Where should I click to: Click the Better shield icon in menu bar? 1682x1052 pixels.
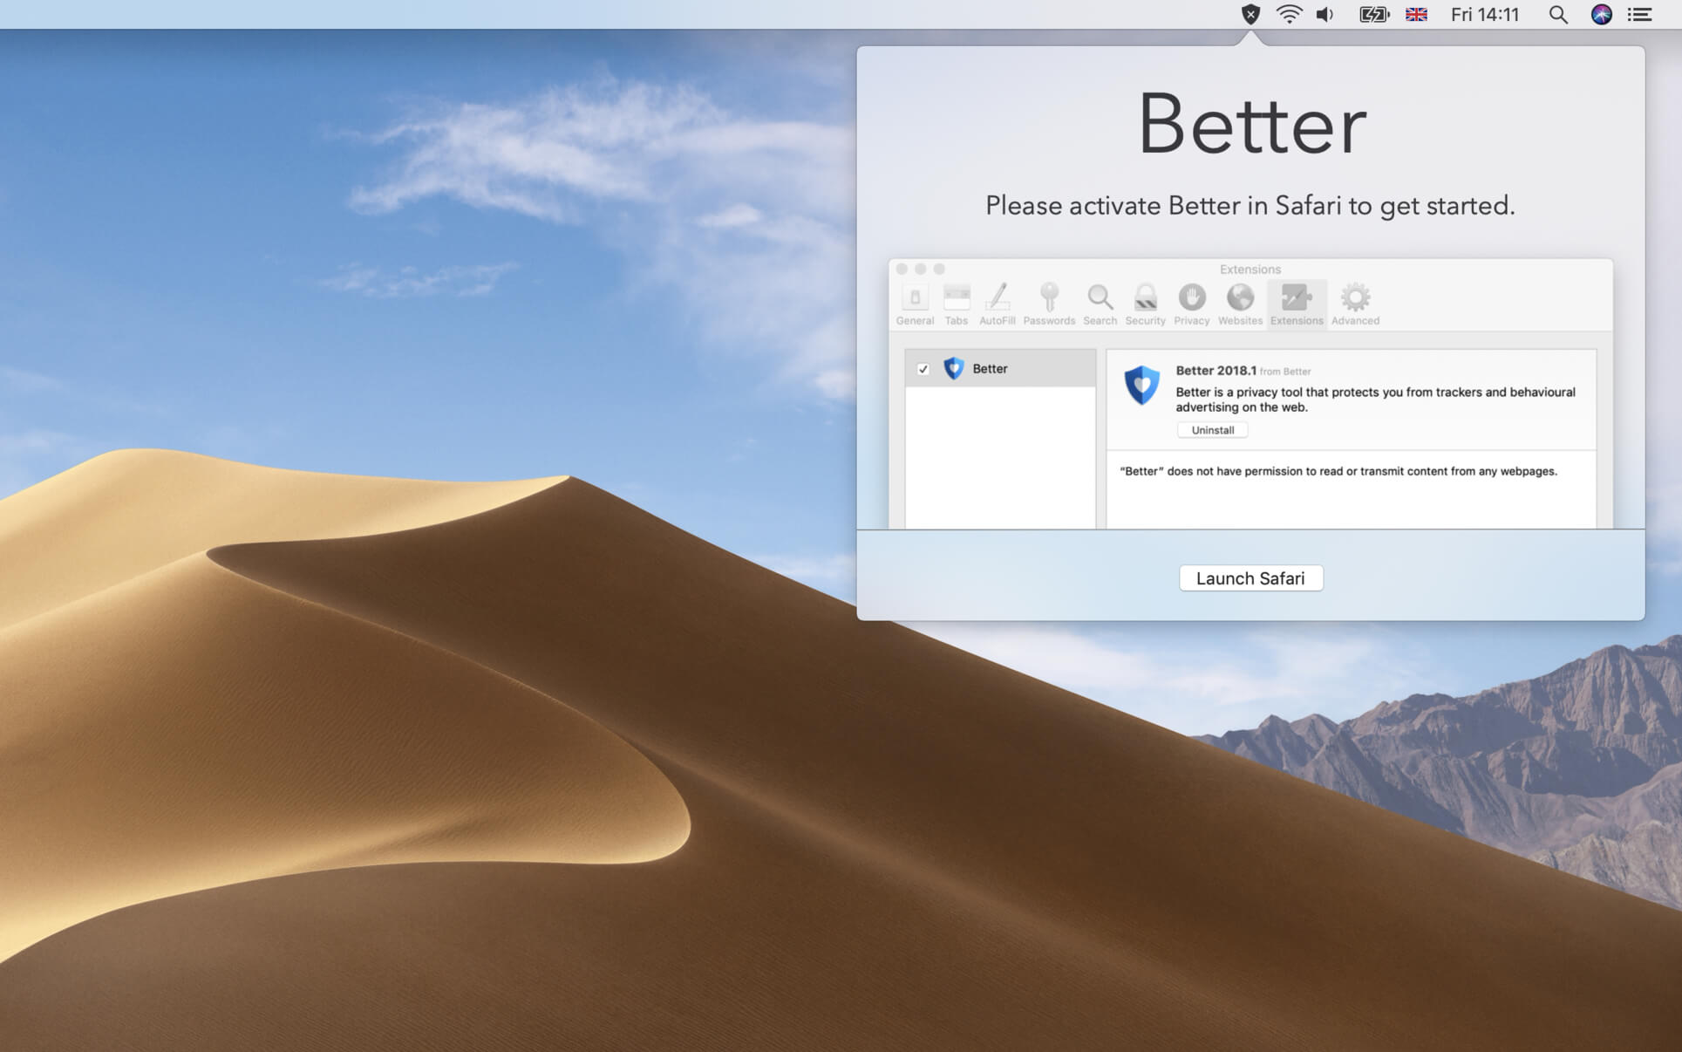[x=1250, y=14]
